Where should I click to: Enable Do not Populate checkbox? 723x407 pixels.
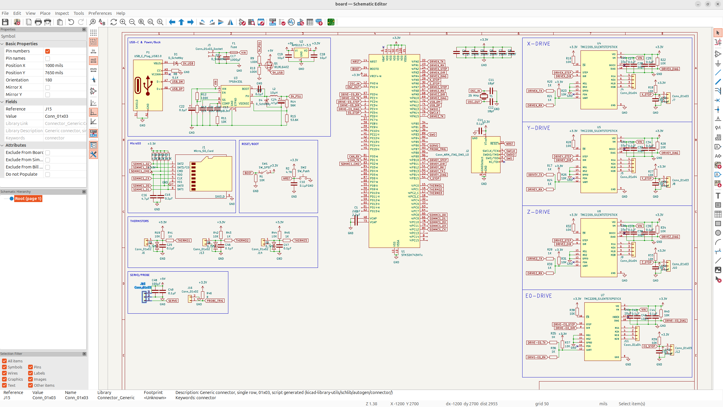(48, 175)
